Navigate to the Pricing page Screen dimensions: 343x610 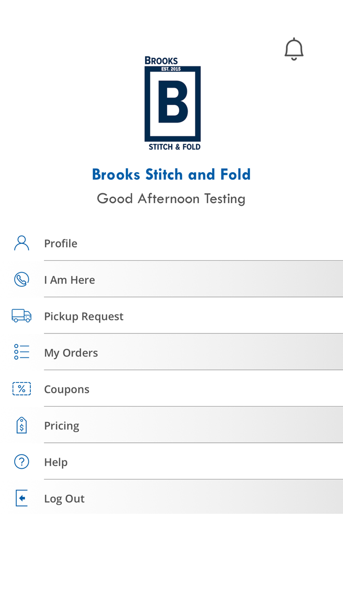point(62,425)
